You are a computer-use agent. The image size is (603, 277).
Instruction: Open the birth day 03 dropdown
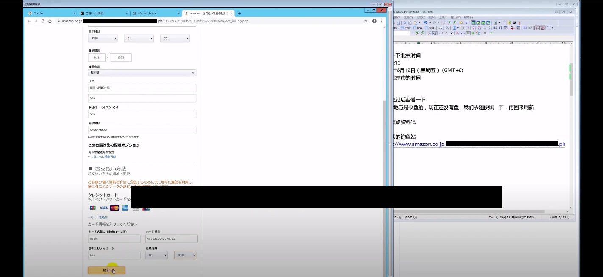(x=175, y=38)
